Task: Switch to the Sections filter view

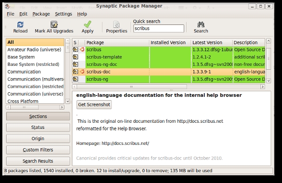Action: (38, 116)
